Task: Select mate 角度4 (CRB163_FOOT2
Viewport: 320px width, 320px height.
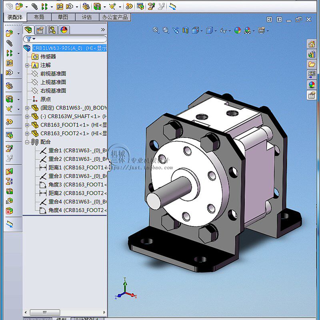Action: pyautogui.click(x=74, y=210)
